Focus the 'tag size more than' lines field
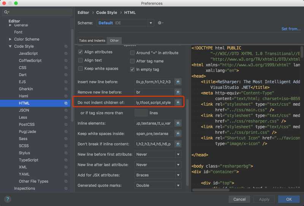The width and height of the screenshot is (304, 206). coord(141,113)
